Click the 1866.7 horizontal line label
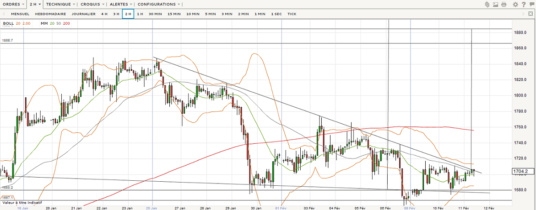The height and width of the screenshot is (210, 536). [7, 40]
